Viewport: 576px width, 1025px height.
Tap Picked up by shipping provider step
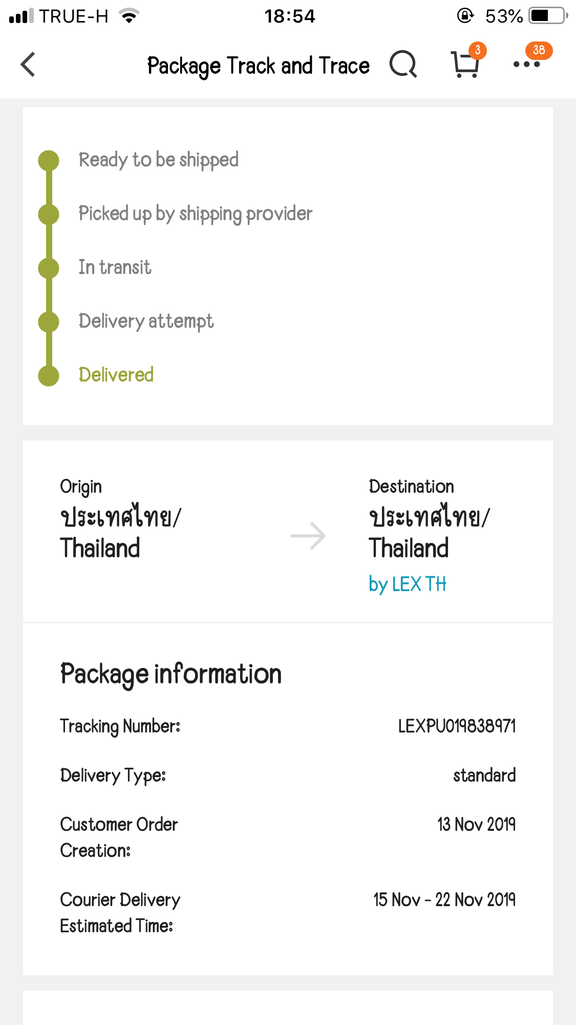195,214
